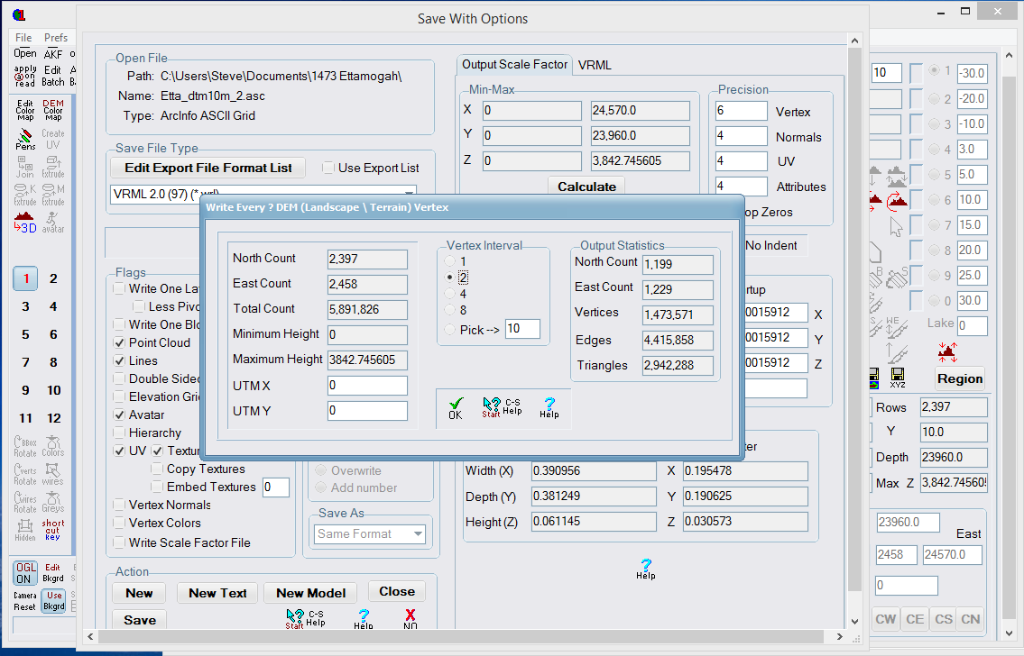Open Help with the blue question mark in dialog

click(549, 407)
